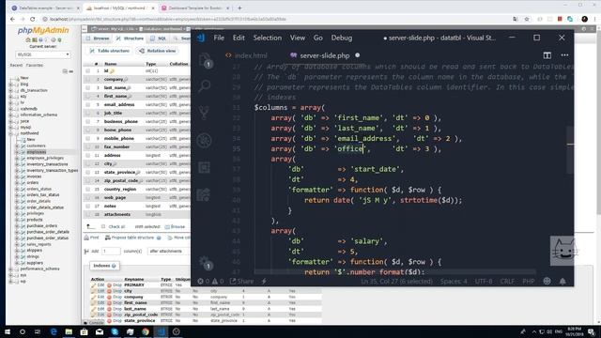Open the Selection menu in VS Code

point(267,38)
